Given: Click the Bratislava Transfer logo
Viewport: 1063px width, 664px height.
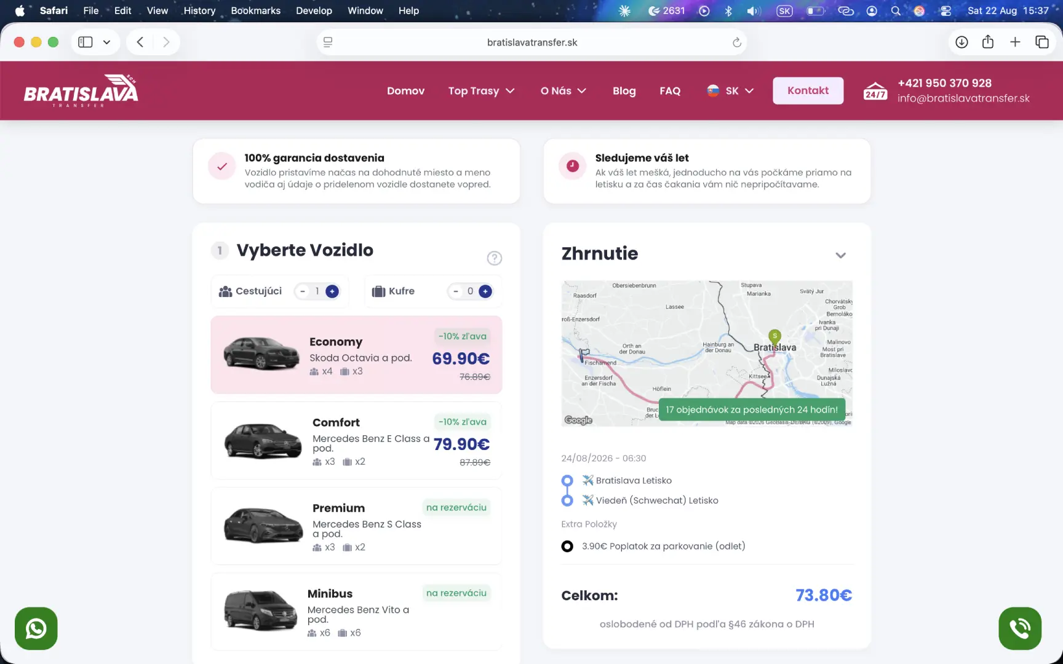Looking at the screenshot, I should (81, 90).
